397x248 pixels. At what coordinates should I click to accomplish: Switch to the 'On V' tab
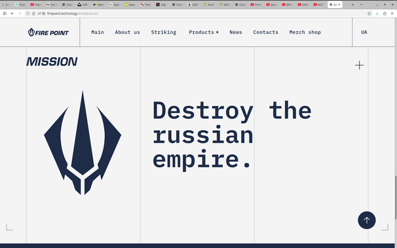point(52,5)
